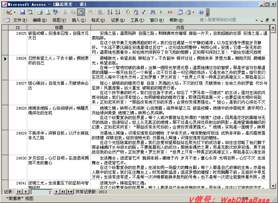Open the 视图(V) menu
This screenshot has height=203, width=278.
pyautogui.click(x=59, y=20)
